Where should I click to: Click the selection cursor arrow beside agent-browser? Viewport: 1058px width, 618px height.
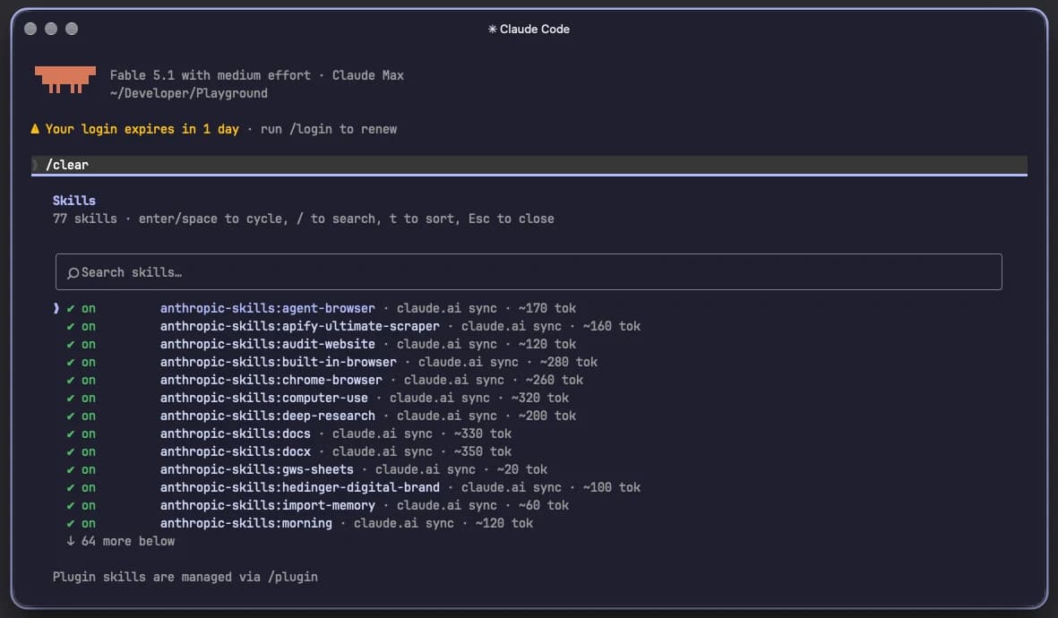coord(56,308)
